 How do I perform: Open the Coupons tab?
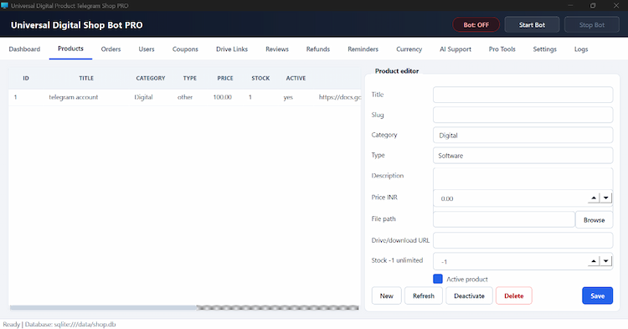[185, 49]
